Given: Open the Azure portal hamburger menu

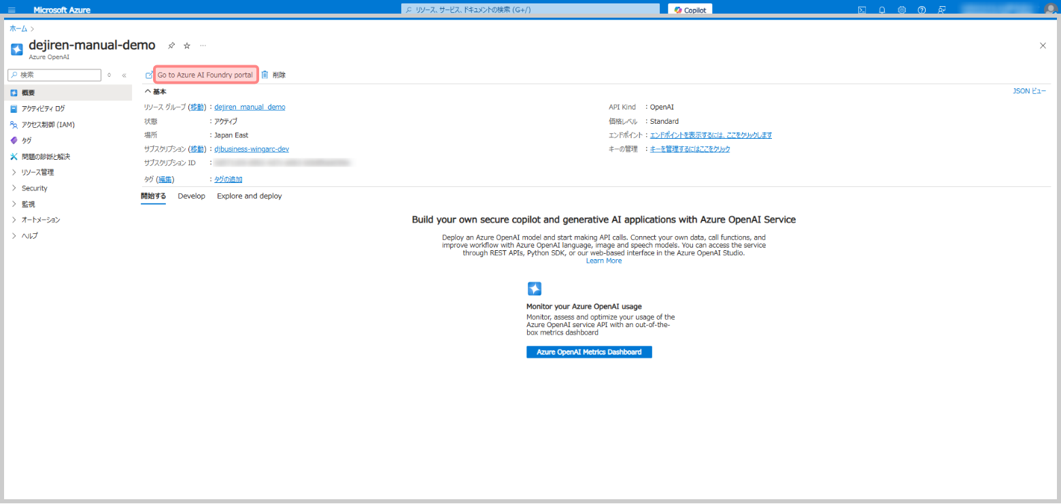Looking at the screenshot, I should tap(12, 10).
